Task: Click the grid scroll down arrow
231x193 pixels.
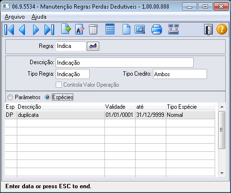Action: click(222, 173)
